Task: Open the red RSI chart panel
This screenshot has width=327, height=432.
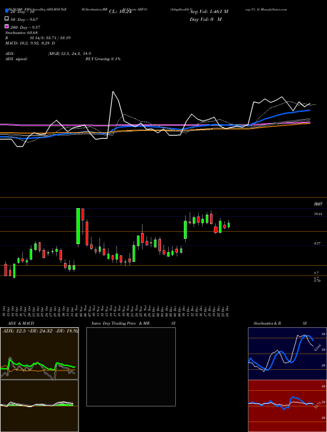Action: [287, 406]
